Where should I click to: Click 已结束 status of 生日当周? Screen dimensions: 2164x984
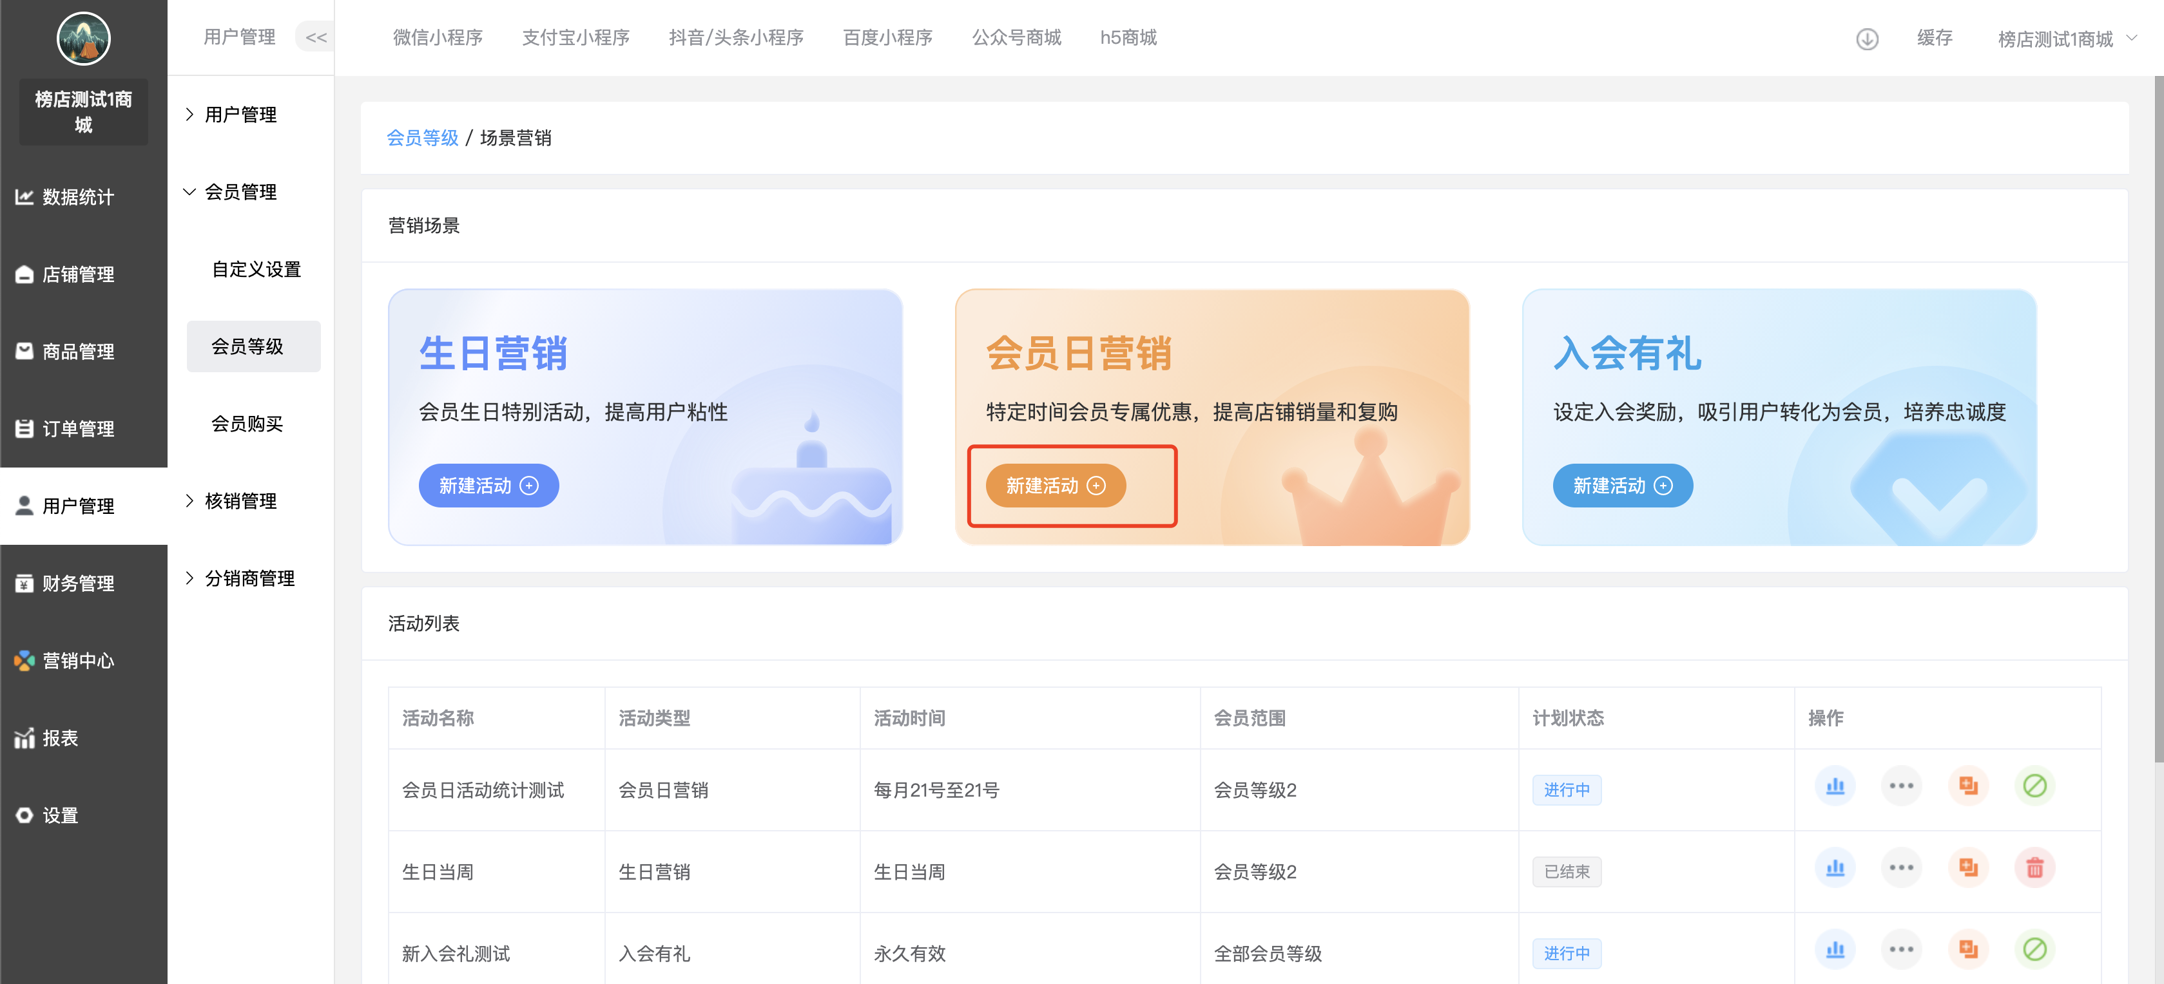point(1566,871)
